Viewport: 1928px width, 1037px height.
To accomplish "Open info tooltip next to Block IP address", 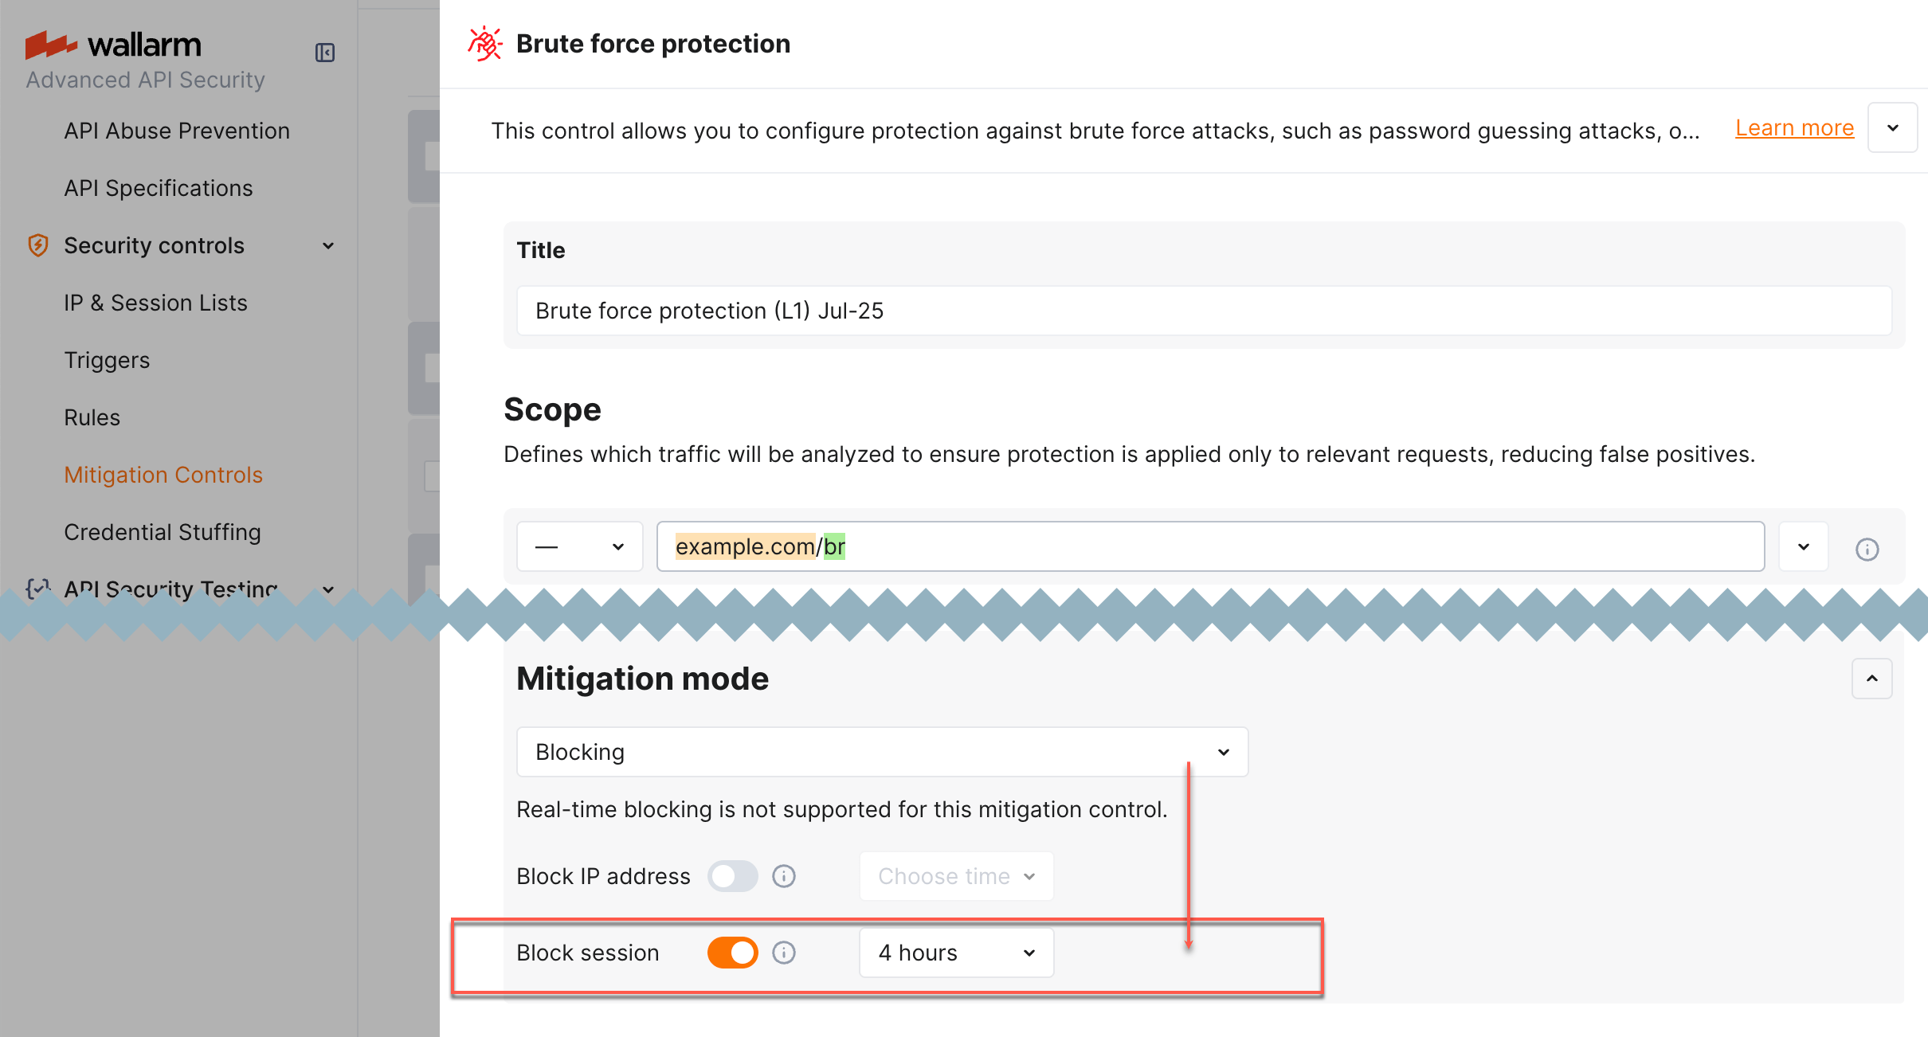I will pyautogui.click(x=783, y=876).
